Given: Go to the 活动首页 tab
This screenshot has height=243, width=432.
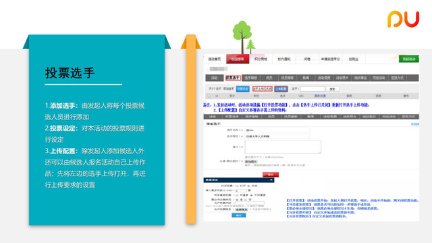Looking at the screenshot, I should 215,59.
